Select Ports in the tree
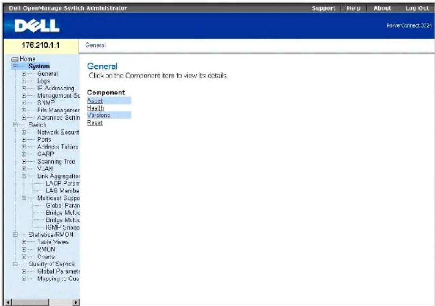This screenshot has width=435, height=306. 44,139
